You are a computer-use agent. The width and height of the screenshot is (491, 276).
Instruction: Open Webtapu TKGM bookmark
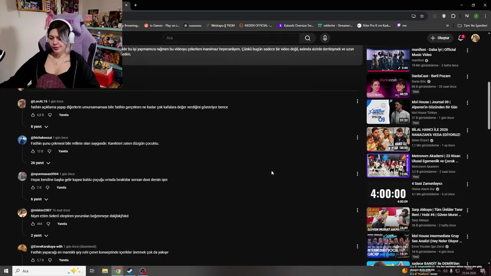tap(220, 26)
